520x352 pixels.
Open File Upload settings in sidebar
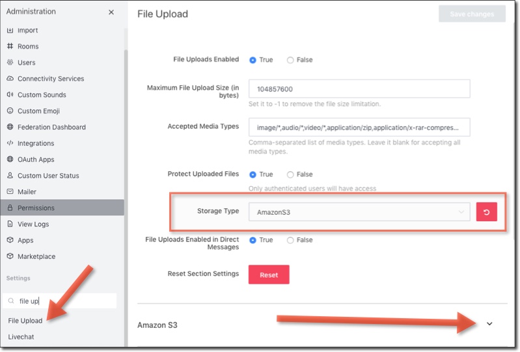pyautogui.click(x=25, y=321)
